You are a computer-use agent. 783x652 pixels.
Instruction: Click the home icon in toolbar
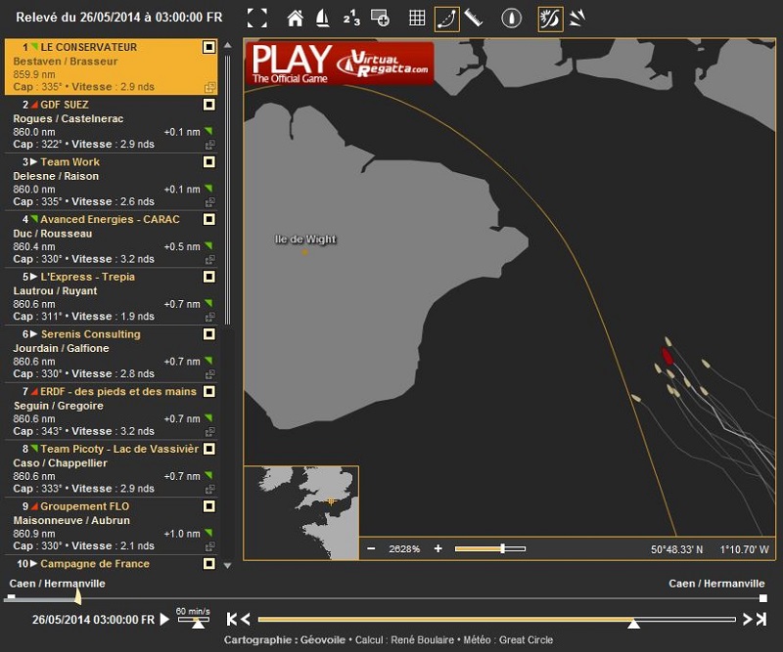click(x=296, y=19)
